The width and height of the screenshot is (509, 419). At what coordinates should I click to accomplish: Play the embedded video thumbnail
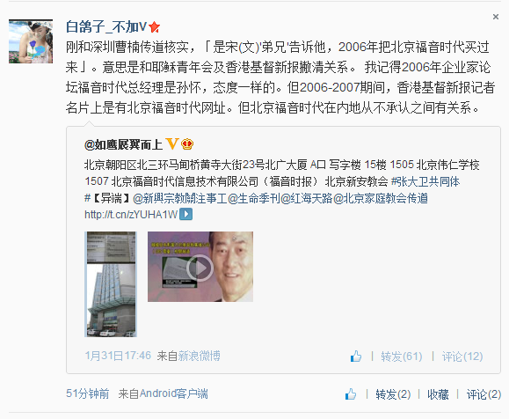tap(200, 267)
